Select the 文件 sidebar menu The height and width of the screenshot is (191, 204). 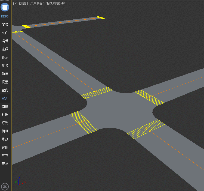click(5, 33)
